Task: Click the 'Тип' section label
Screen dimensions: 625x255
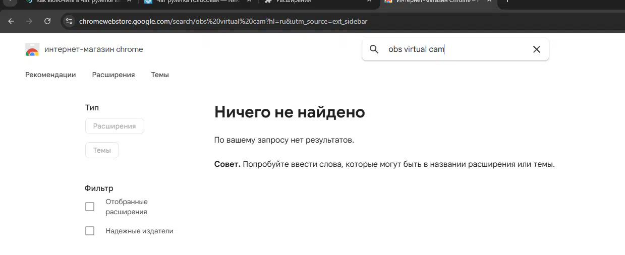Action: (92, 108)
